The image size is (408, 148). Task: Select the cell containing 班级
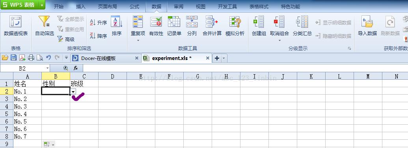(x=84, y=84)
